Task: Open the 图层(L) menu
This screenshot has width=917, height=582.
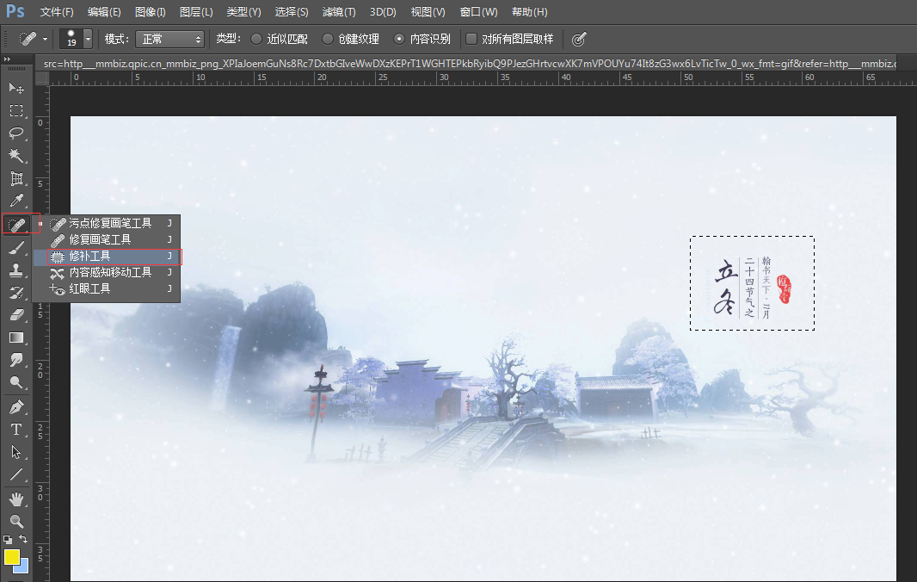Action: click(196, 12)
